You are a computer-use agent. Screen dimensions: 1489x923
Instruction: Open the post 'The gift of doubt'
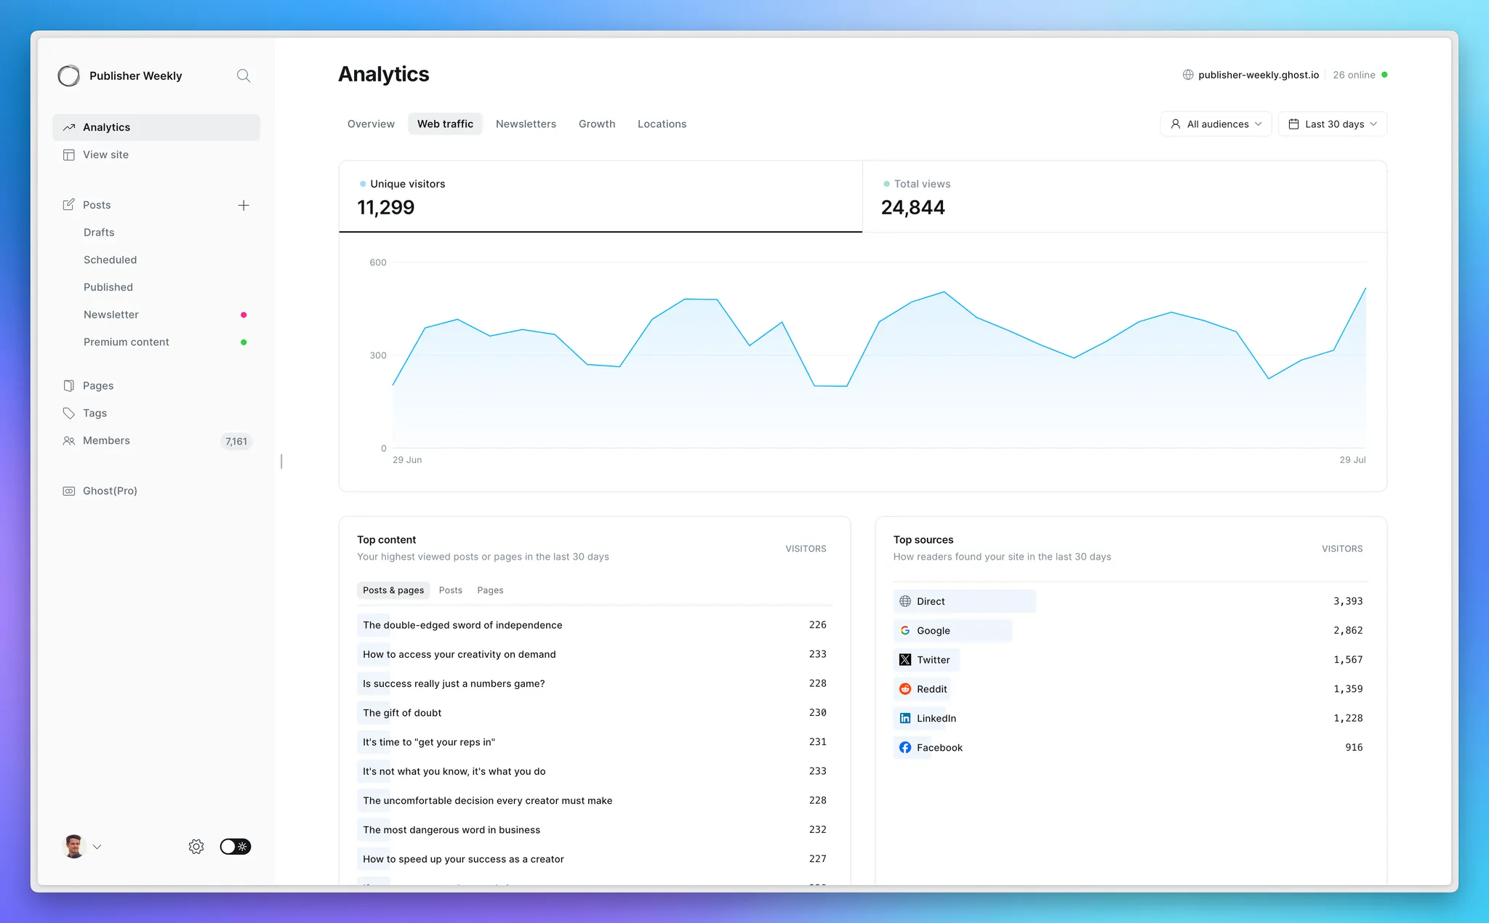[401, 712]
